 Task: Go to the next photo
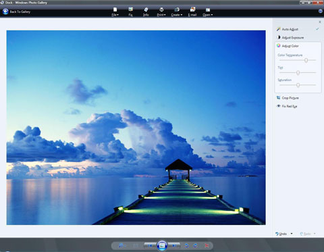(174, 245)
